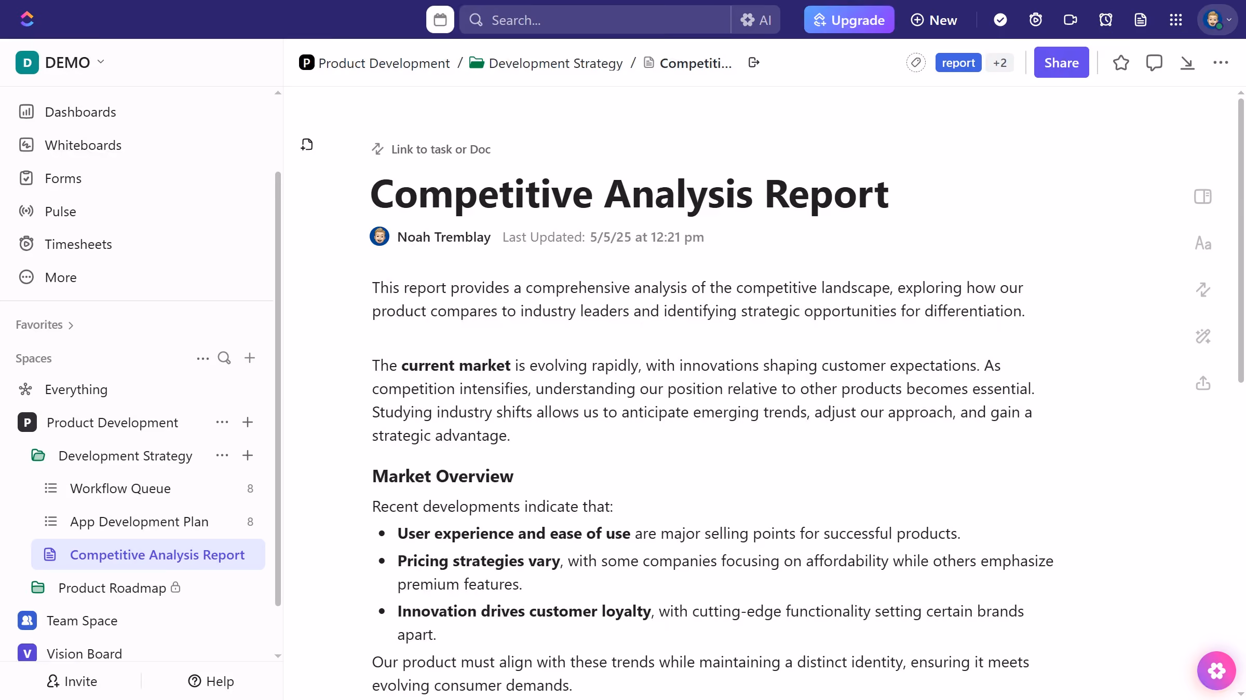
Task: Open the user avatar dropdown menu
Action: (x=1217, y=20)
